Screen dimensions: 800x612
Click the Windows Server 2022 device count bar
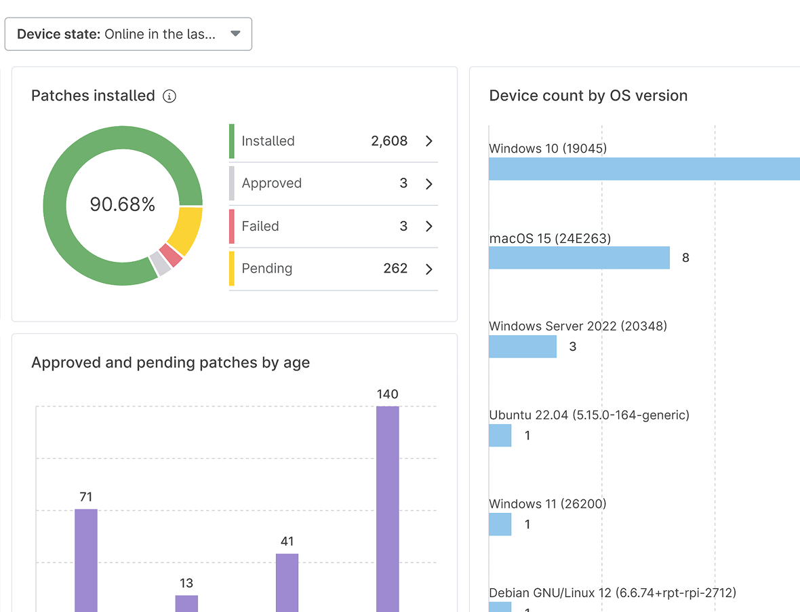pos(522,347)
